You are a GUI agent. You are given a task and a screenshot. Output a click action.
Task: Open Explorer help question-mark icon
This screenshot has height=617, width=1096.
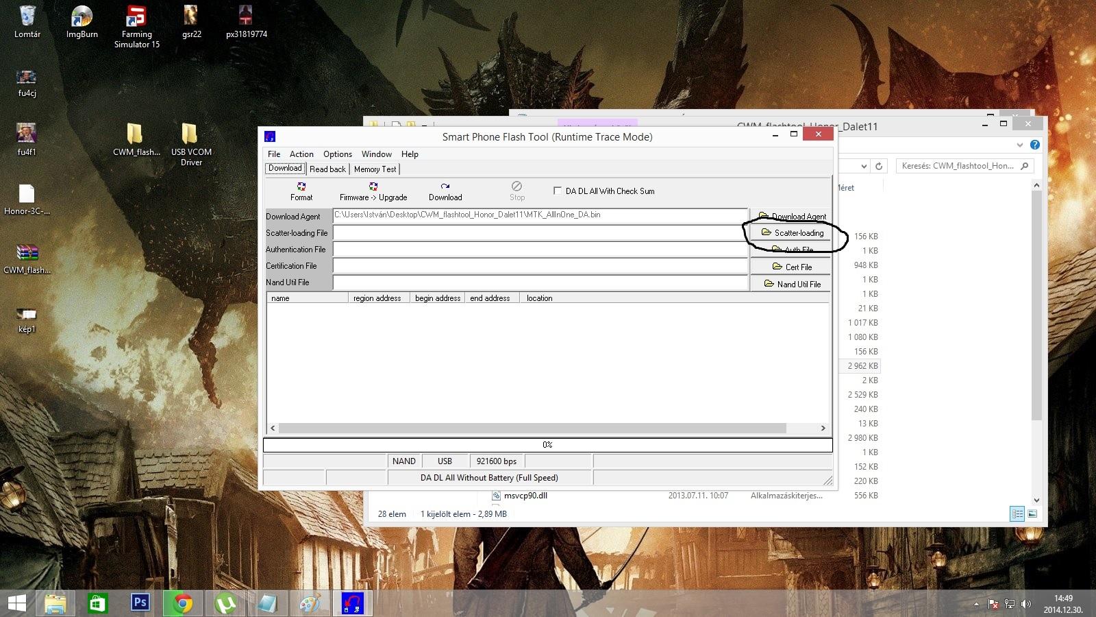[x=1035, y=145]
